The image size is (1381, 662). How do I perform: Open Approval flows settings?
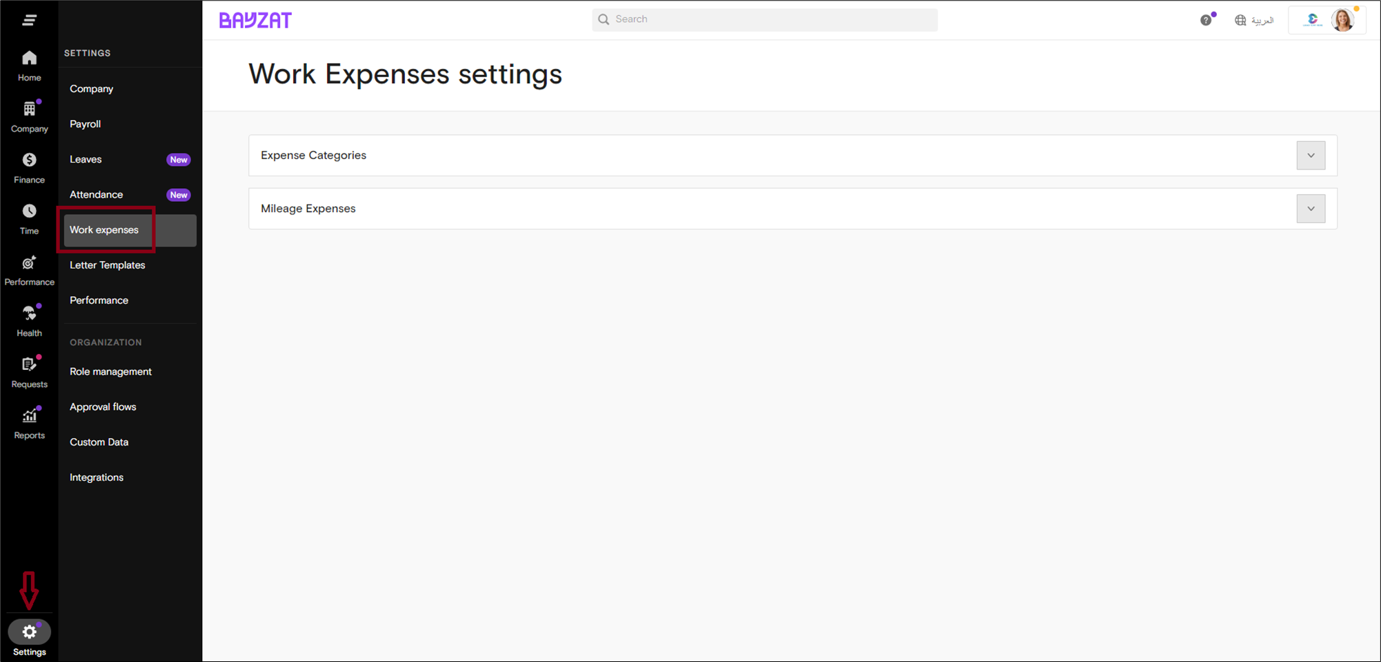tap(102, 406)
